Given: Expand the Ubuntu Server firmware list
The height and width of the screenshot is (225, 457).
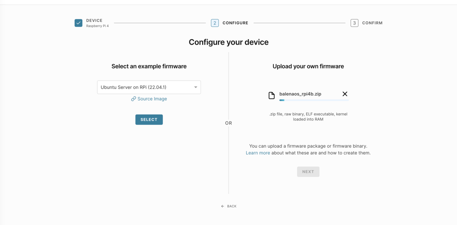Looking at the screenshot, I should [149, 87].
